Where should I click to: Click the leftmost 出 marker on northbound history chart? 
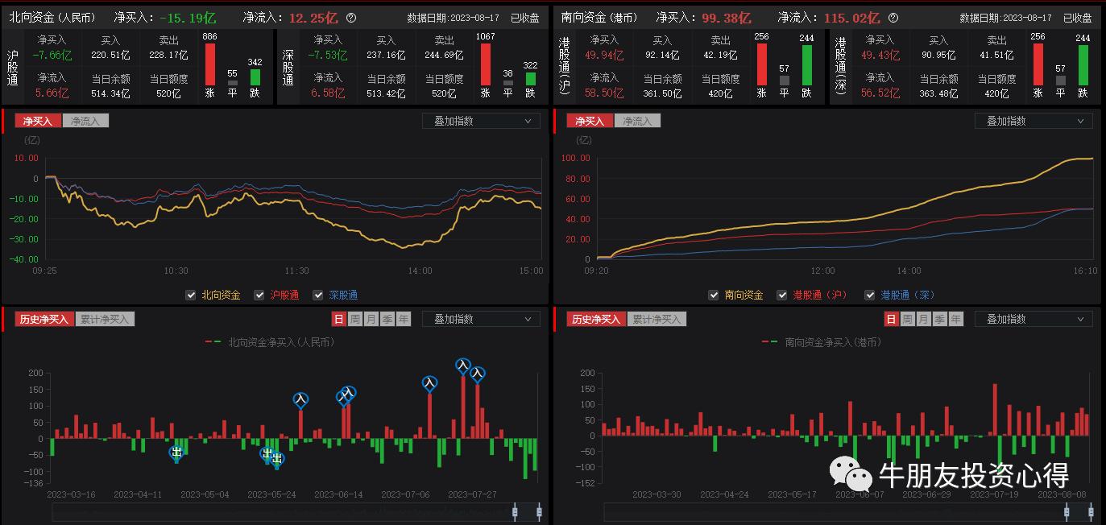[x=176, y=453]
